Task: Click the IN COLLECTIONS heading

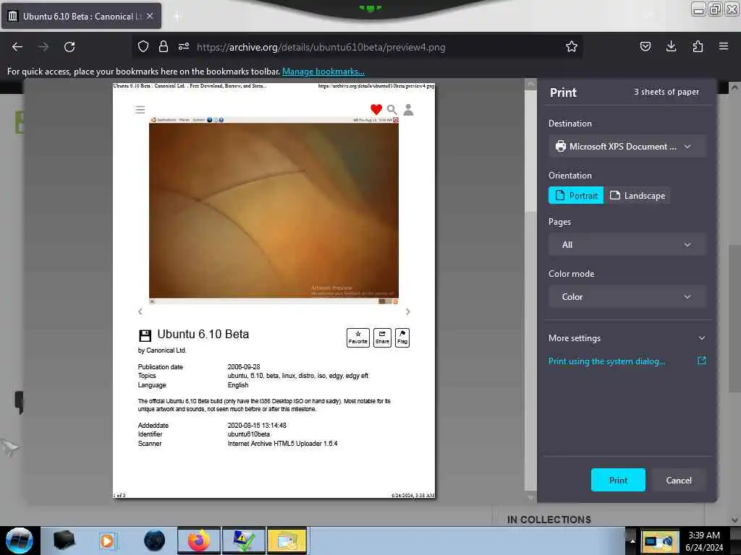Action: click(549, 519)
